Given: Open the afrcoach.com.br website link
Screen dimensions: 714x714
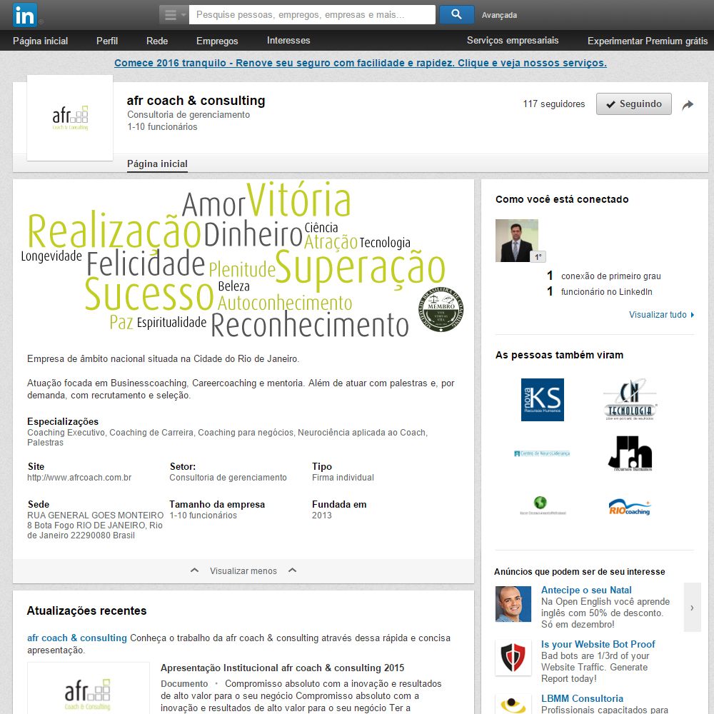Looking at the screenshot, I should pos(79,477).
